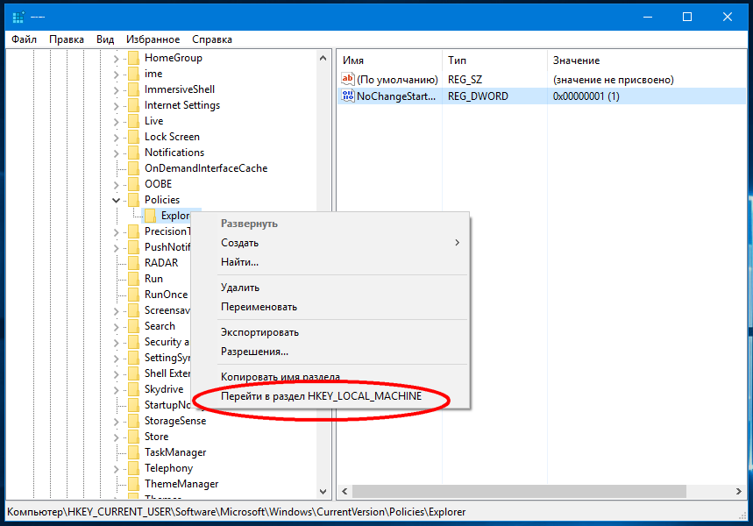
Task: Select the ThemeManager tree item
Action: 181,484
